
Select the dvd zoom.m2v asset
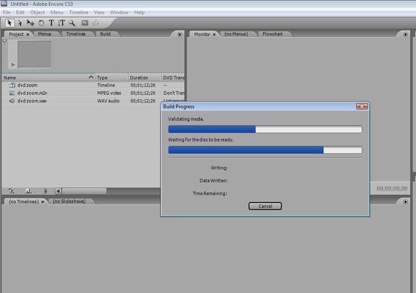tap(32, 92)
